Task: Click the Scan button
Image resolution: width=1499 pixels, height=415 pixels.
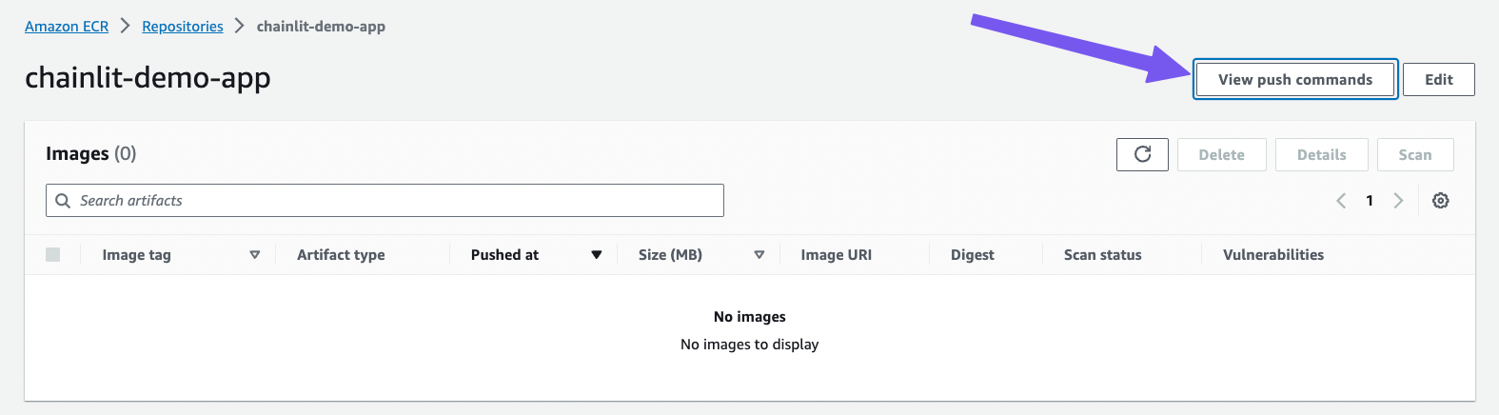Action: (1414, 155)
